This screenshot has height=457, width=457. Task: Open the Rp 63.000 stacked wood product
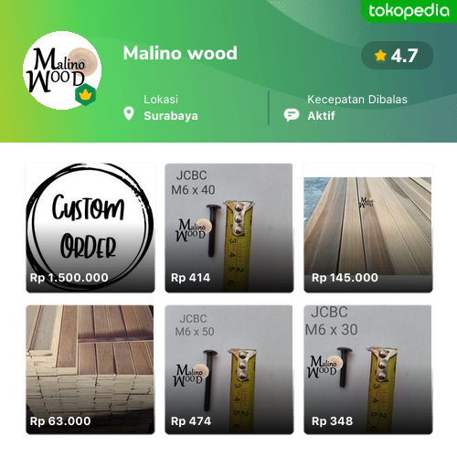coord(90,369)
